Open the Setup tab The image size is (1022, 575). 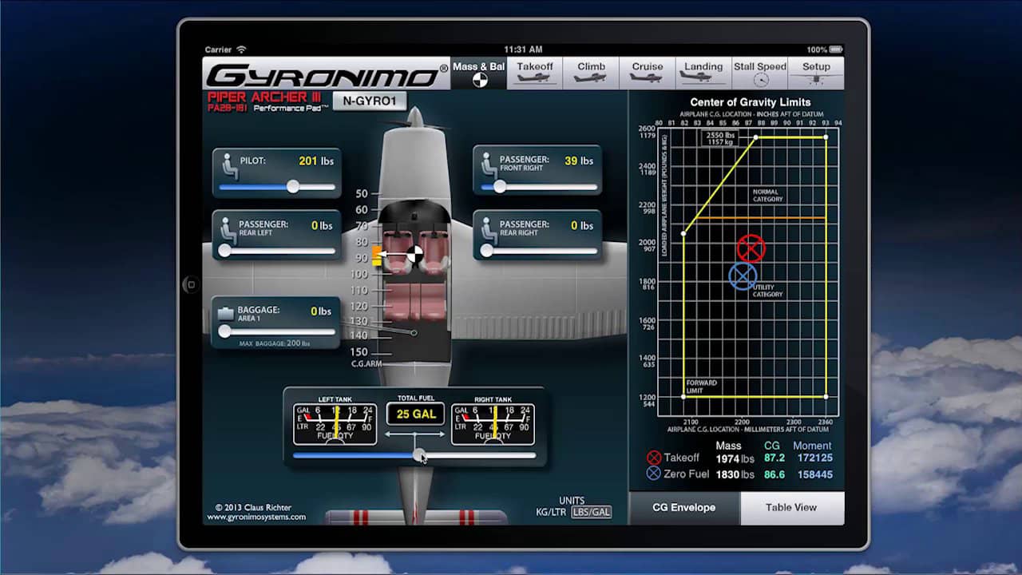coord(816,73)
